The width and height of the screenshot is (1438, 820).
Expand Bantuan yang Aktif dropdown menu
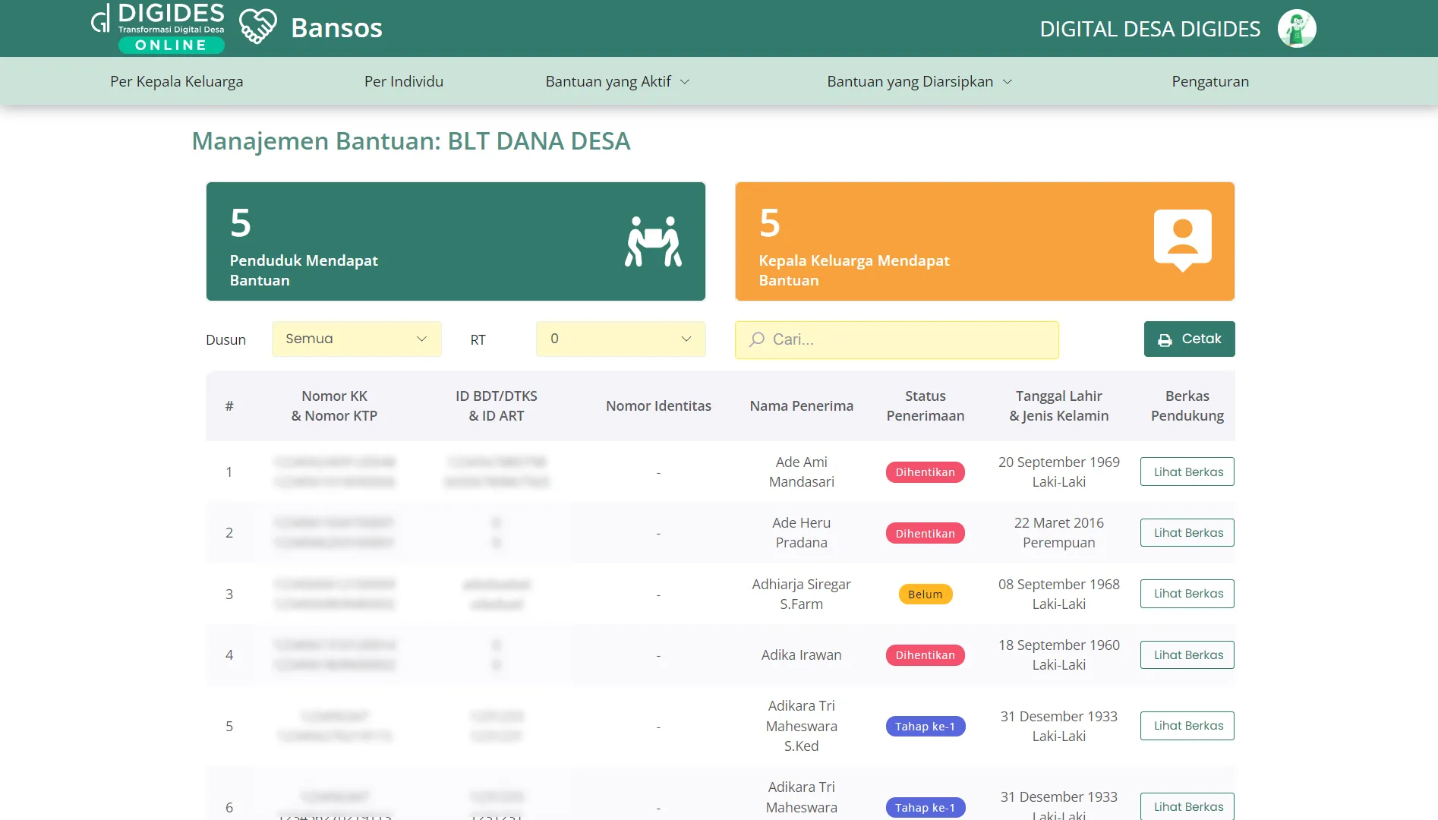(x=617, y=81)
